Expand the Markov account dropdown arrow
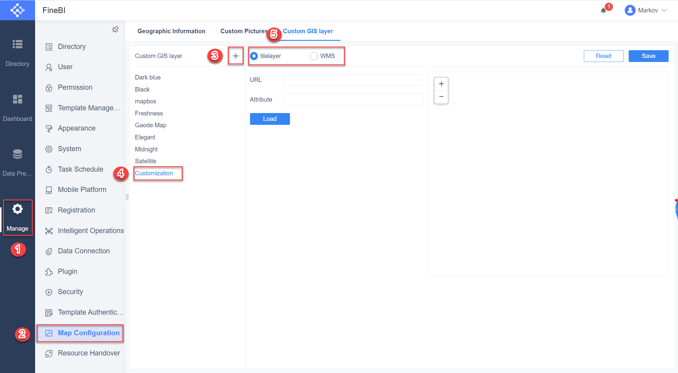 (x=664, y=10)
